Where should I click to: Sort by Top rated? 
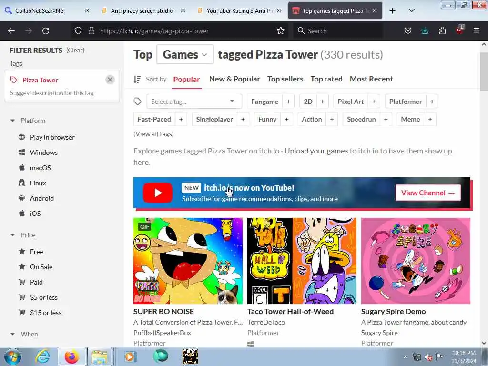click(x=326, y=79)
